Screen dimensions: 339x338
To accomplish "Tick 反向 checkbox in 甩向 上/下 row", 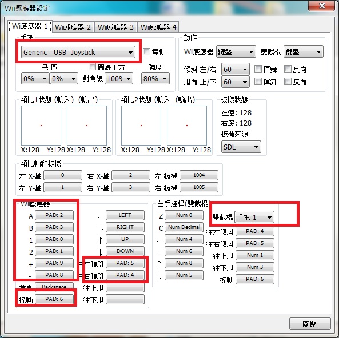I will click(288, 82).
